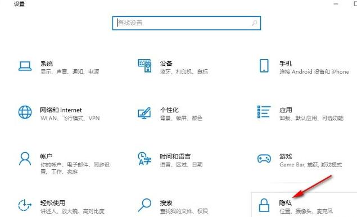
Task: Select the 隐私 heading
Action: pyautogui.click(x=285, y=203)
